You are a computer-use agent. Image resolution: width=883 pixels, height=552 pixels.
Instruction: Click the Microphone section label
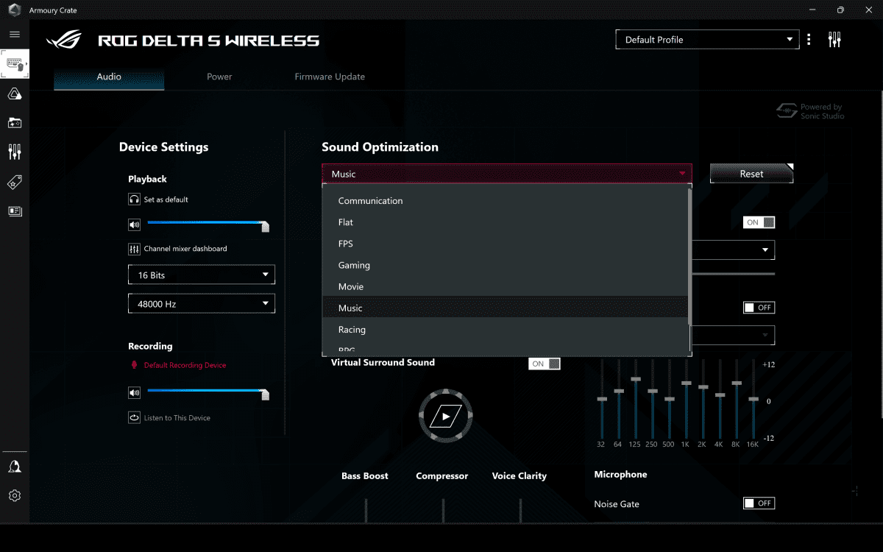pyautogui.click(x=621, y=475)
